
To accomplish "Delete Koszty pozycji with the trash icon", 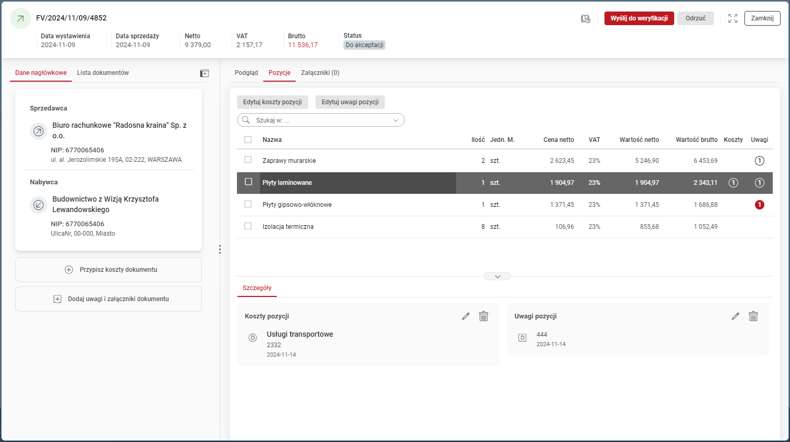I will pos(483,316).
